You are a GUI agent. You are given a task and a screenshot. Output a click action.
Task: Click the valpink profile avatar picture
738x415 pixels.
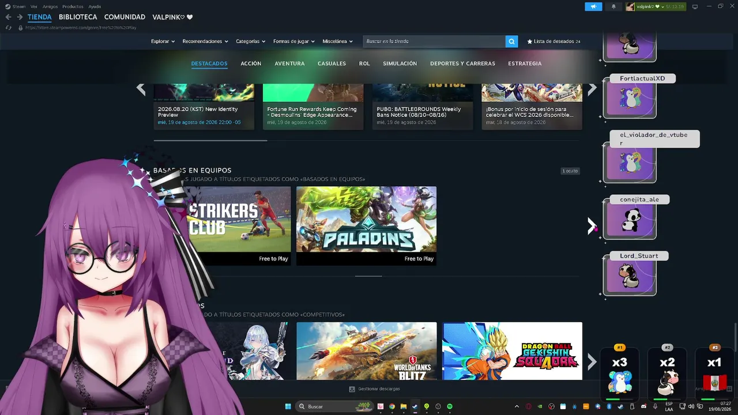point(630,6)
